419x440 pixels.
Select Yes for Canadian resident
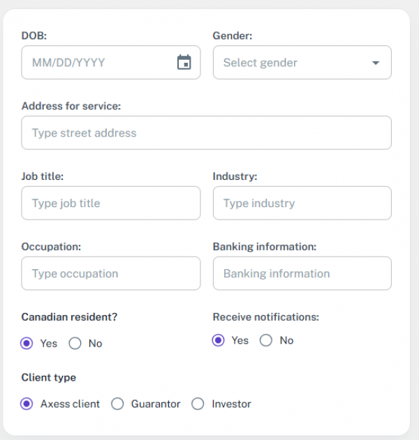click(x=28, y=344)
